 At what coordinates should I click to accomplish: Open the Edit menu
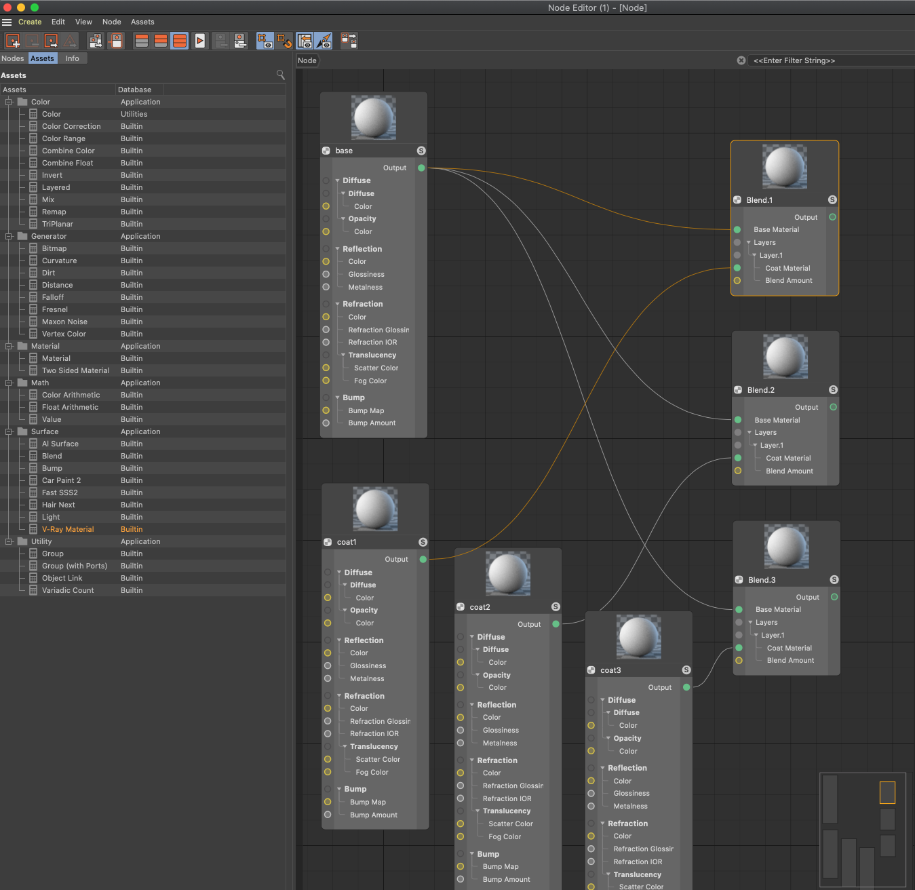click(x=58, y=22)
